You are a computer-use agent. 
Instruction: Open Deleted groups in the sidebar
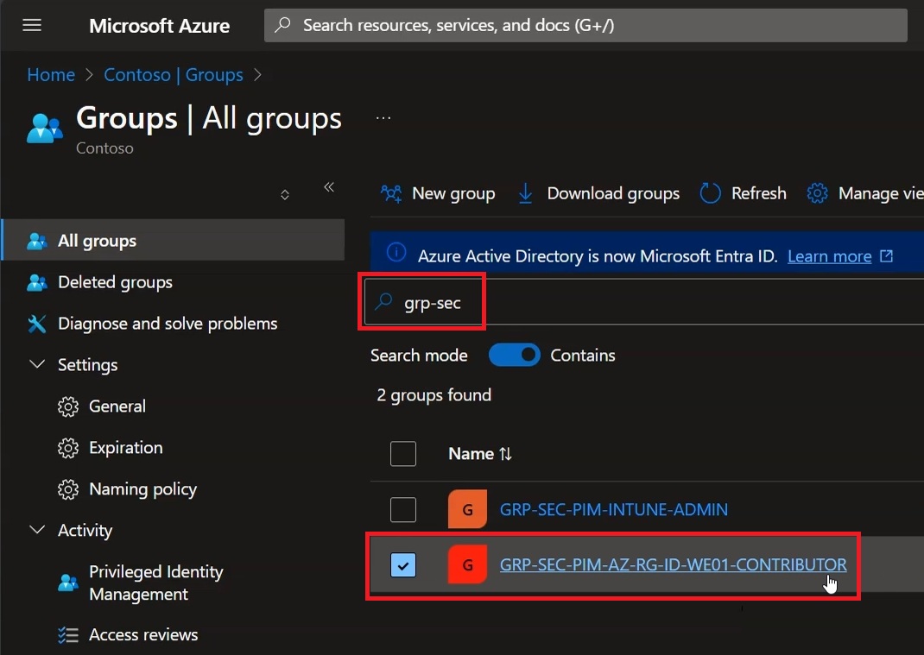[x=115, y=282]
